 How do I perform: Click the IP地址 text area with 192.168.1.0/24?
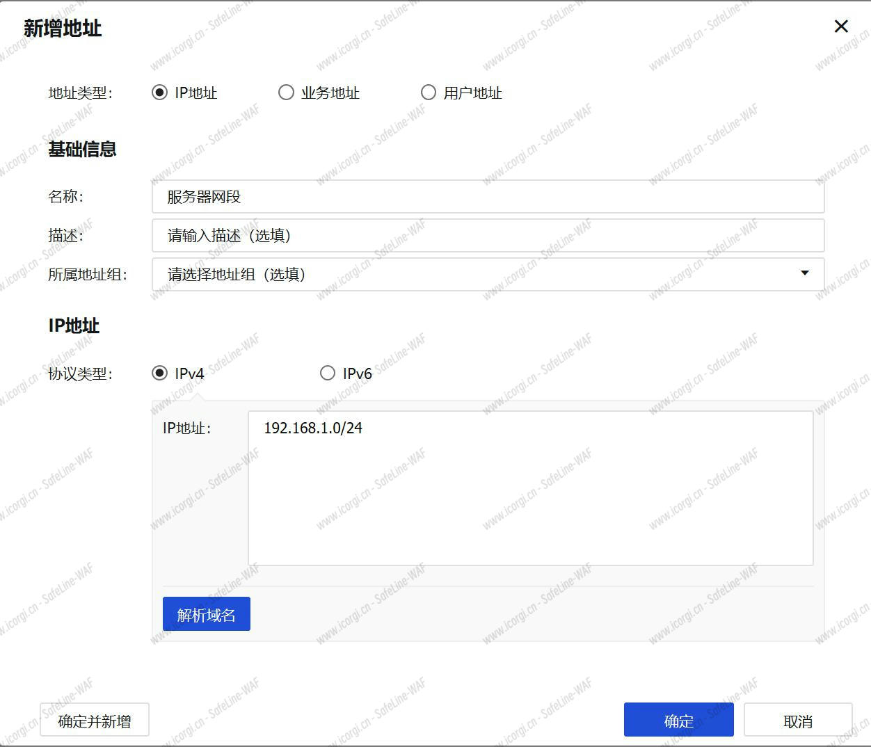pos(530,488)
